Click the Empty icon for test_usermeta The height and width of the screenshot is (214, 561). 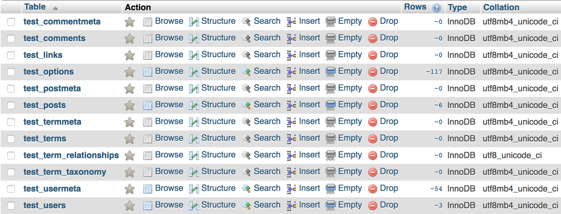(x=330, y=189)
